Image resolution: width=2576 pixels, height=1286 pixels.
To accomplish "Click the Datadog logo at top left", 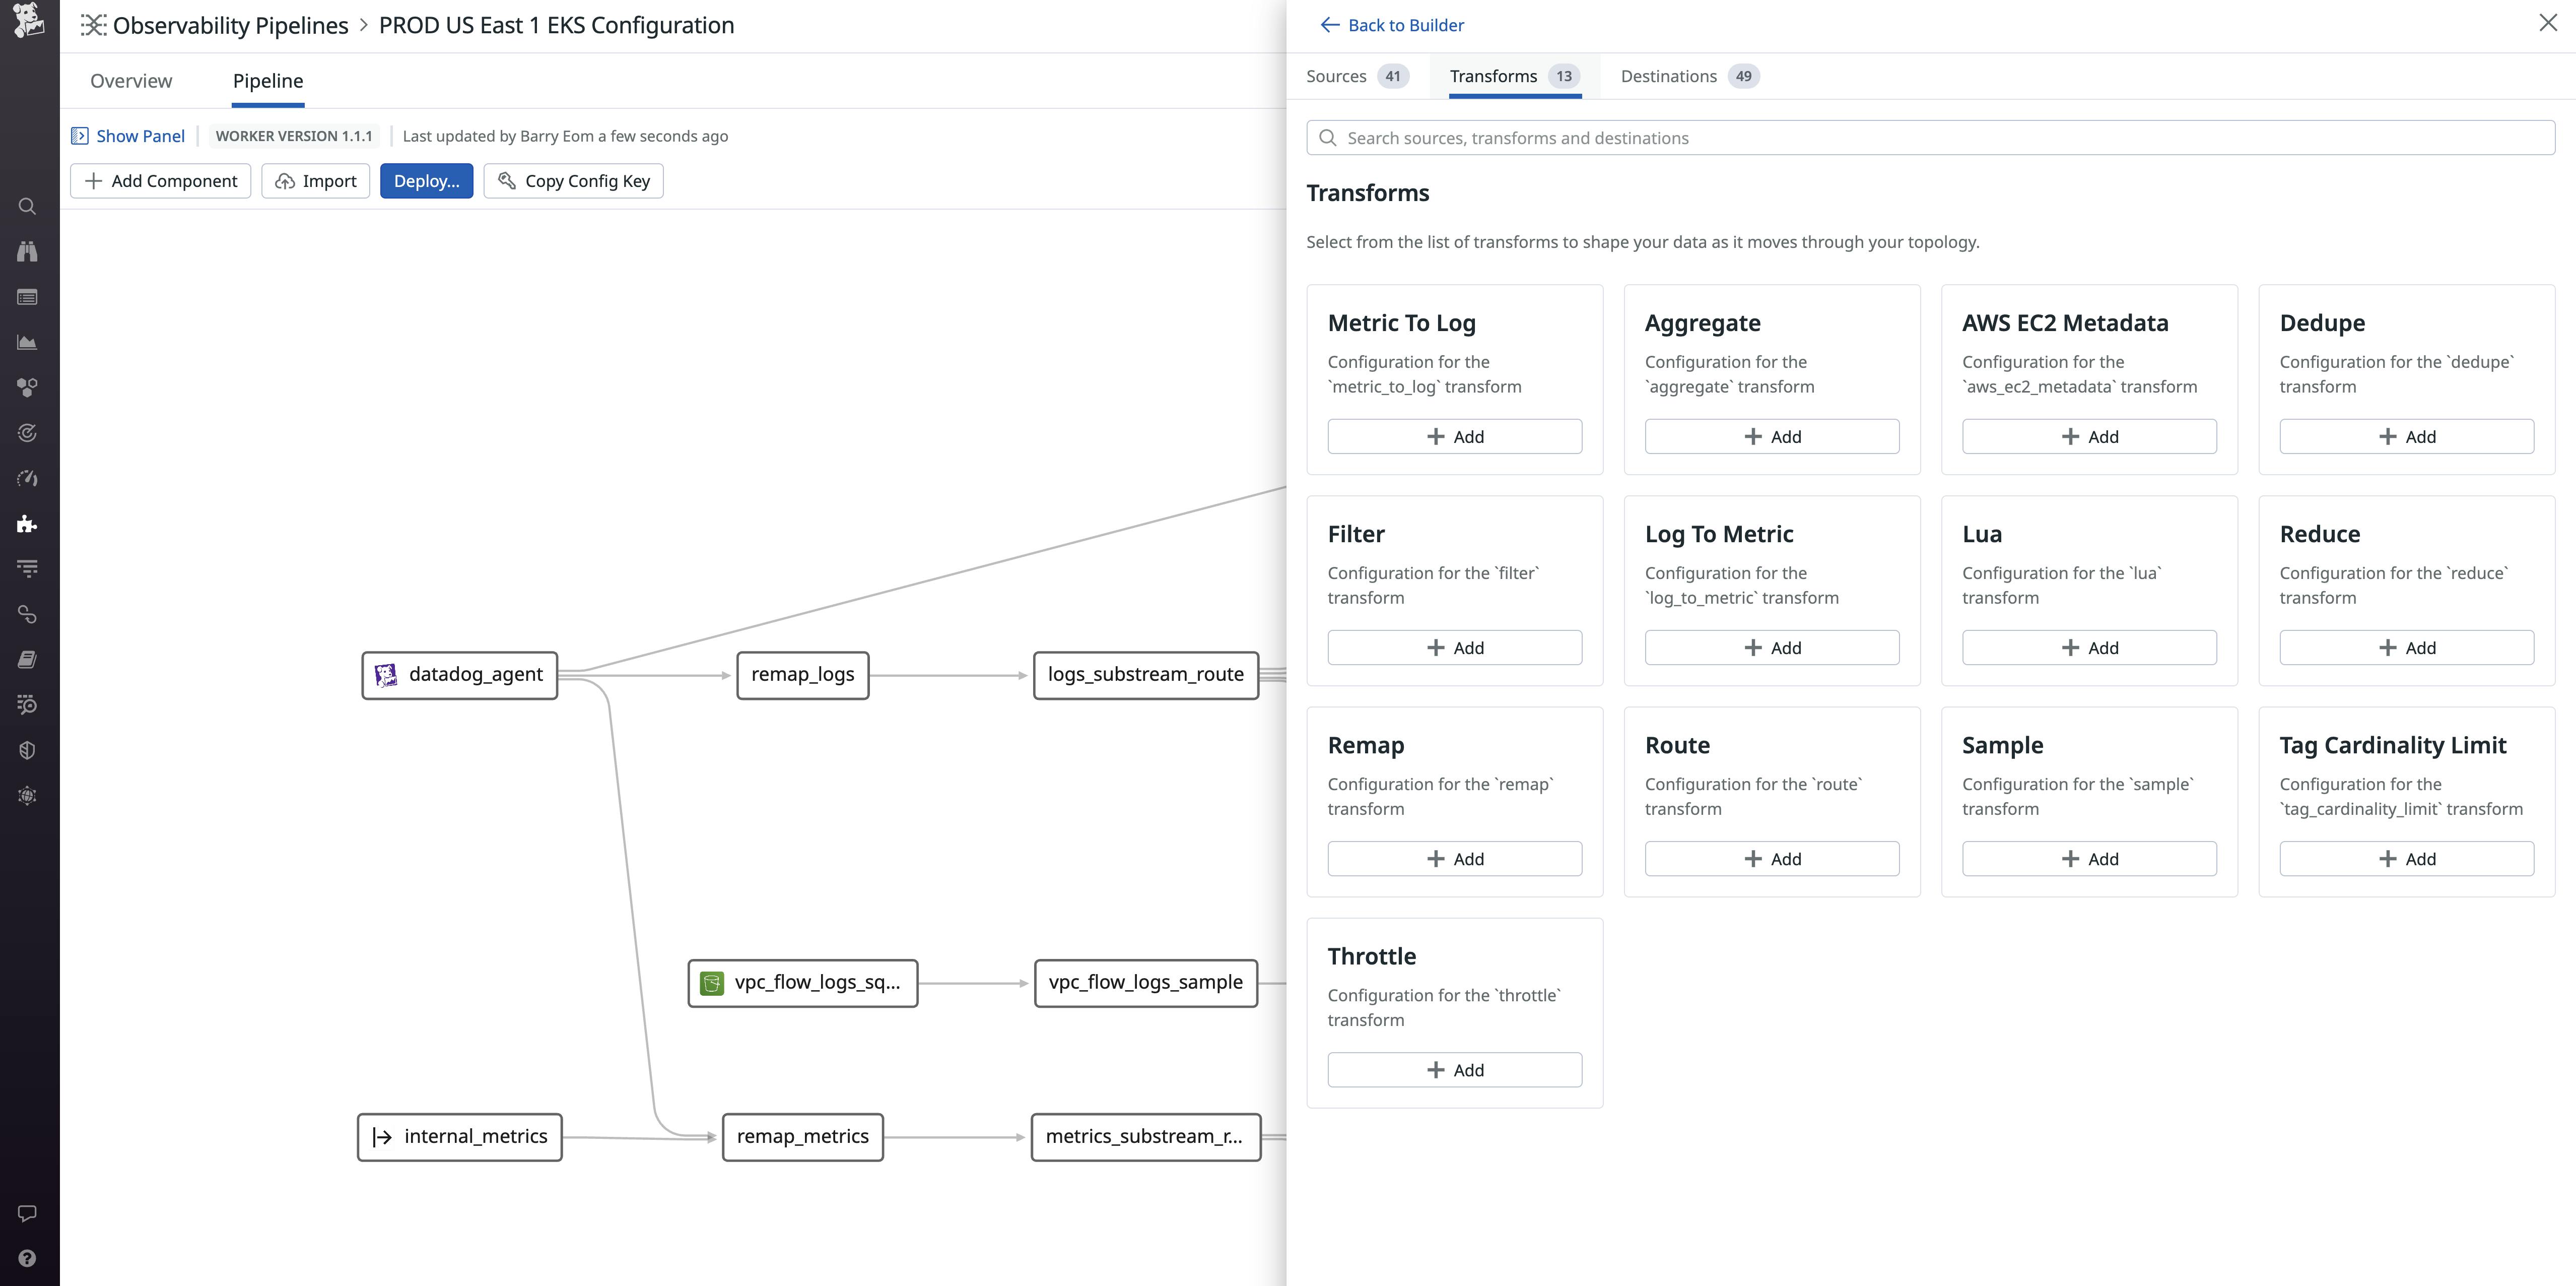I will pos(27,22).
